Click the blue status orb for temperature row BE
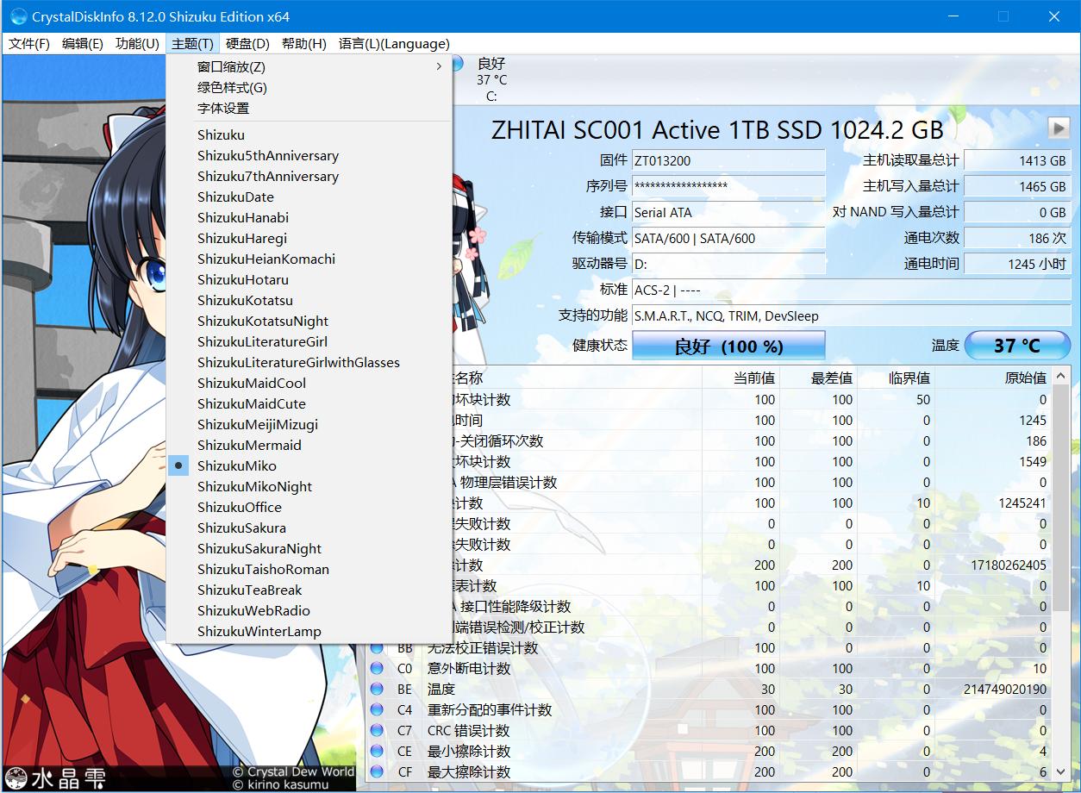This screenshot has height=793, width=1081. point(377,689)
